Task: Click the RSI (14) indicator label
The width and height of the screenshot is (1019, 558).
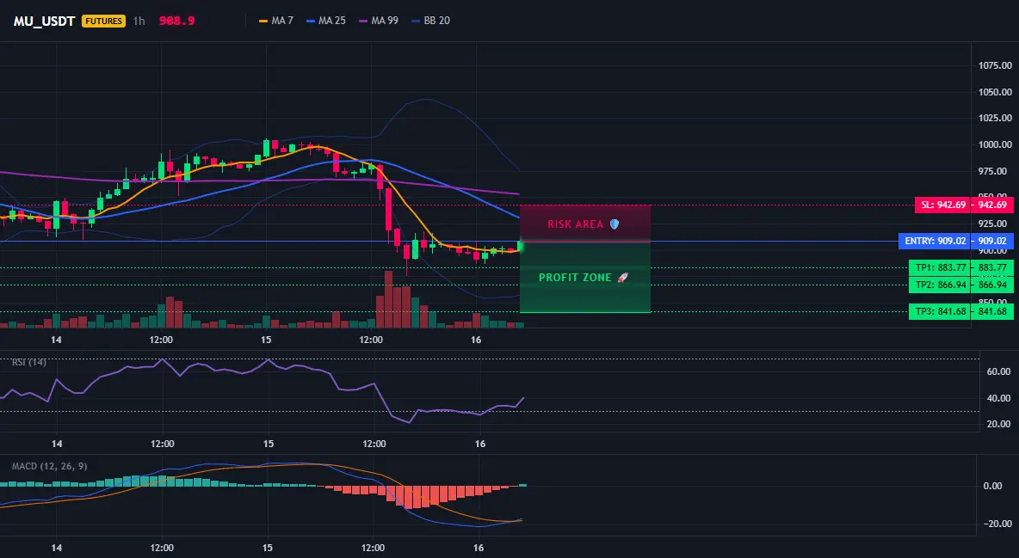Action: click(x=29, y=362)
